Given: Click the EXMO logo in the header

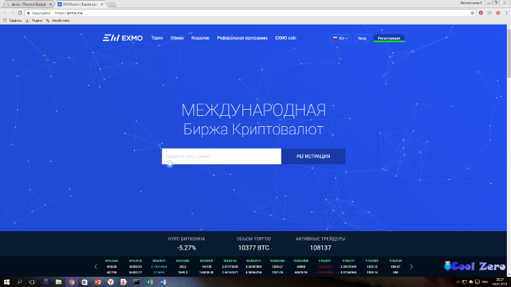Looking at the screenshot, I should click(x=123, y=37).
